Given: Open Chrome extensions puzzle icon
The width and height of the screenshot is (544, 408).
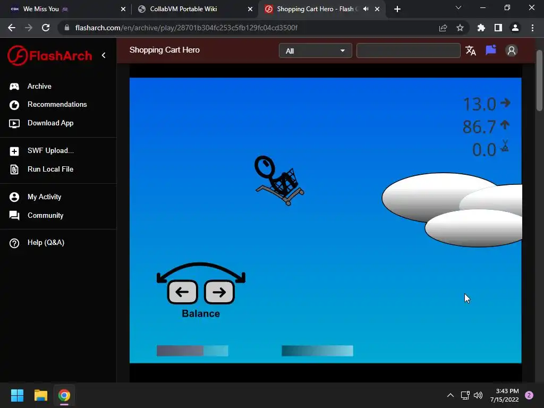Looking at the screenshot, I should click(x=481, y=28).
